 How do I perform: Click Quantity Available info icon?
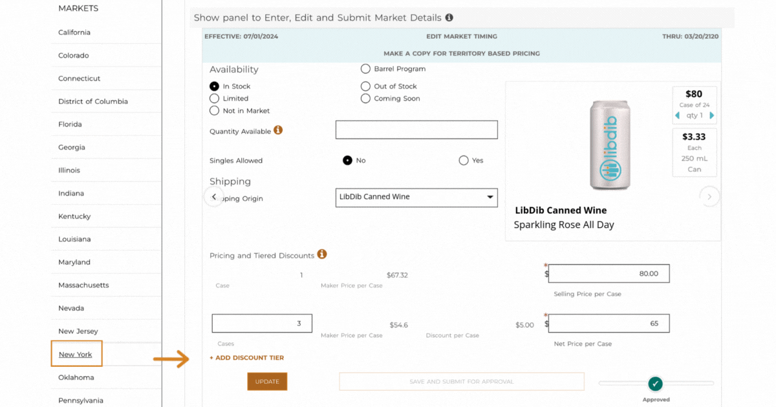278,130
